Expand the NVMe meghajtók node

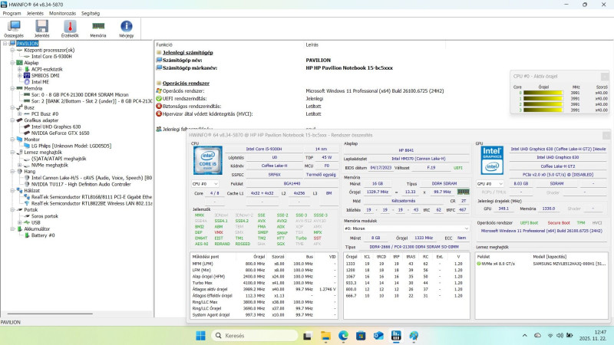(20, 165)
